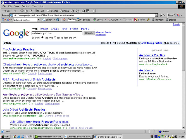
Task: Open the Favorites star button
Action: tap(52, 11)
